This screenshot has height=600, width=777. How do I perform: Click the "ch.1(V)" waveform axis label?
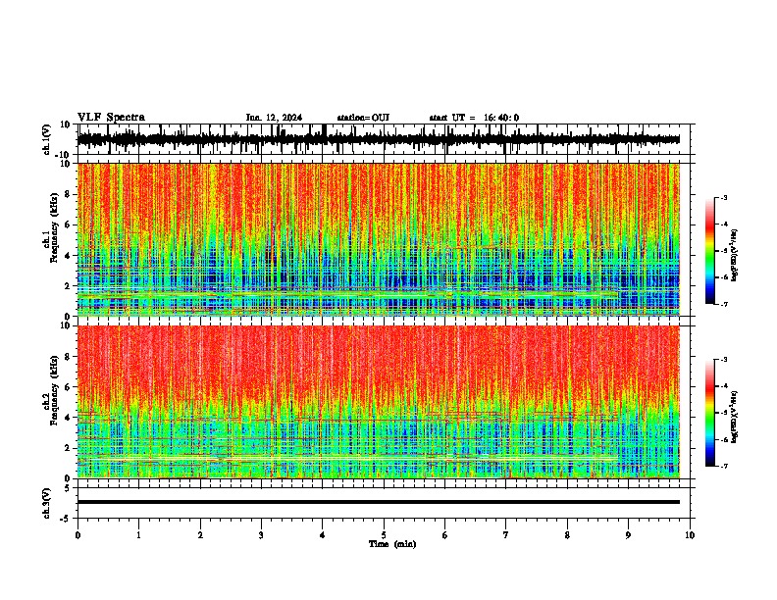click(47, 139)
